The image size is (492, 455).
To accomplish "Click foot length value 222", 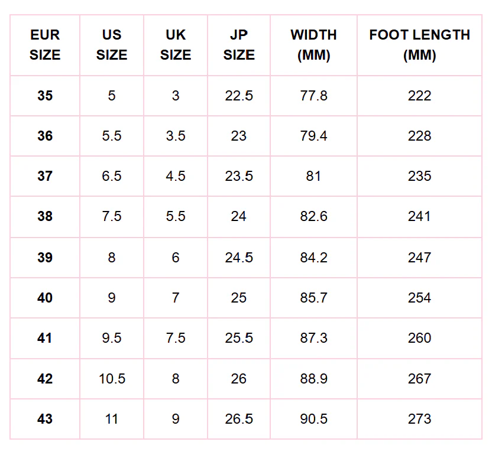I will click(419, 96).
